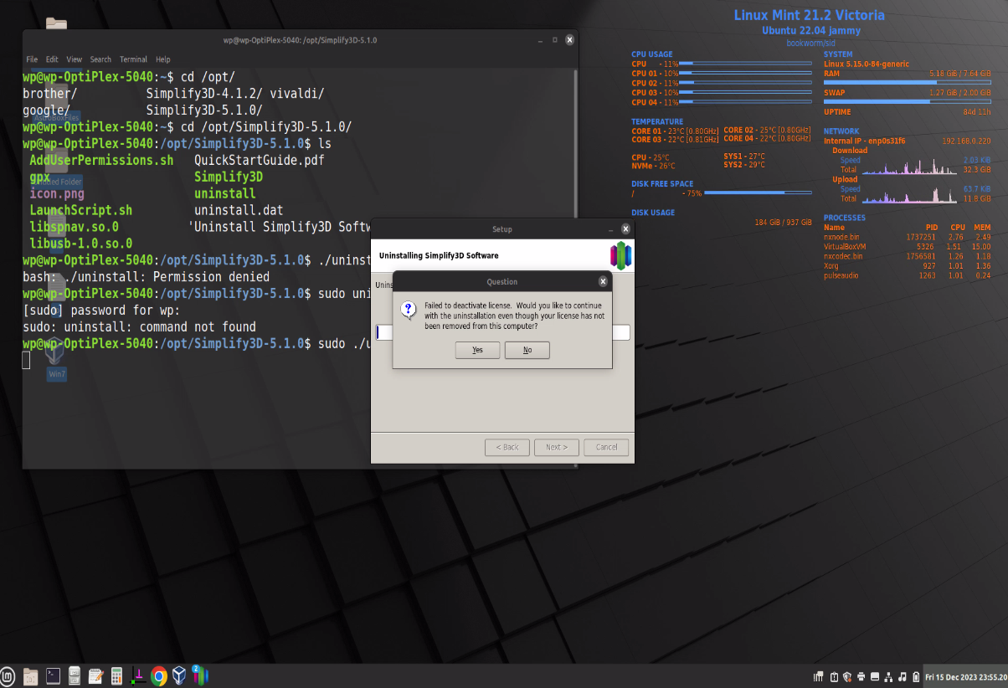This screenshot has width=1008, height=688.
Task: Close the Setup window
Action: [x=625, y=228]
